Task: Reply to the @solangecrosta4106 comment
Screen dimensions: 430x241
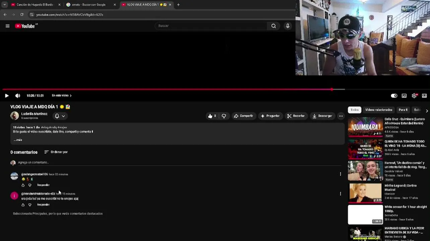Action: click(x=43, y=185)
